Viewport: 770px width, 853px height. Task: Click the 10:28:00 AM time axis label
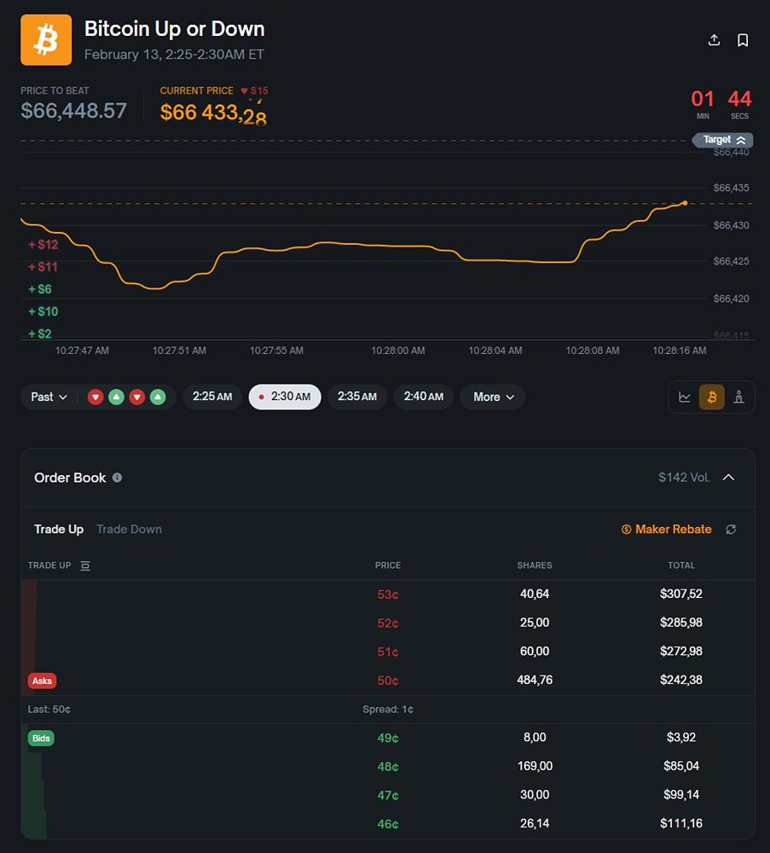(398, 351)
